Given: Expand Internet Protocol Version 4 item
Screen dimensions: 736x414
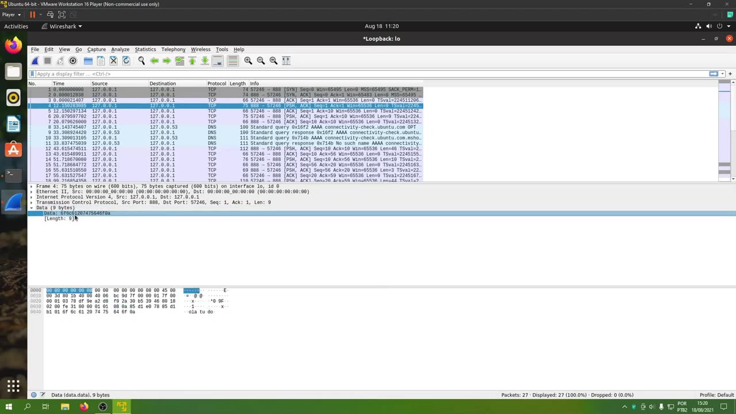Looking at the screenshot, I should (x=32, y=197).
